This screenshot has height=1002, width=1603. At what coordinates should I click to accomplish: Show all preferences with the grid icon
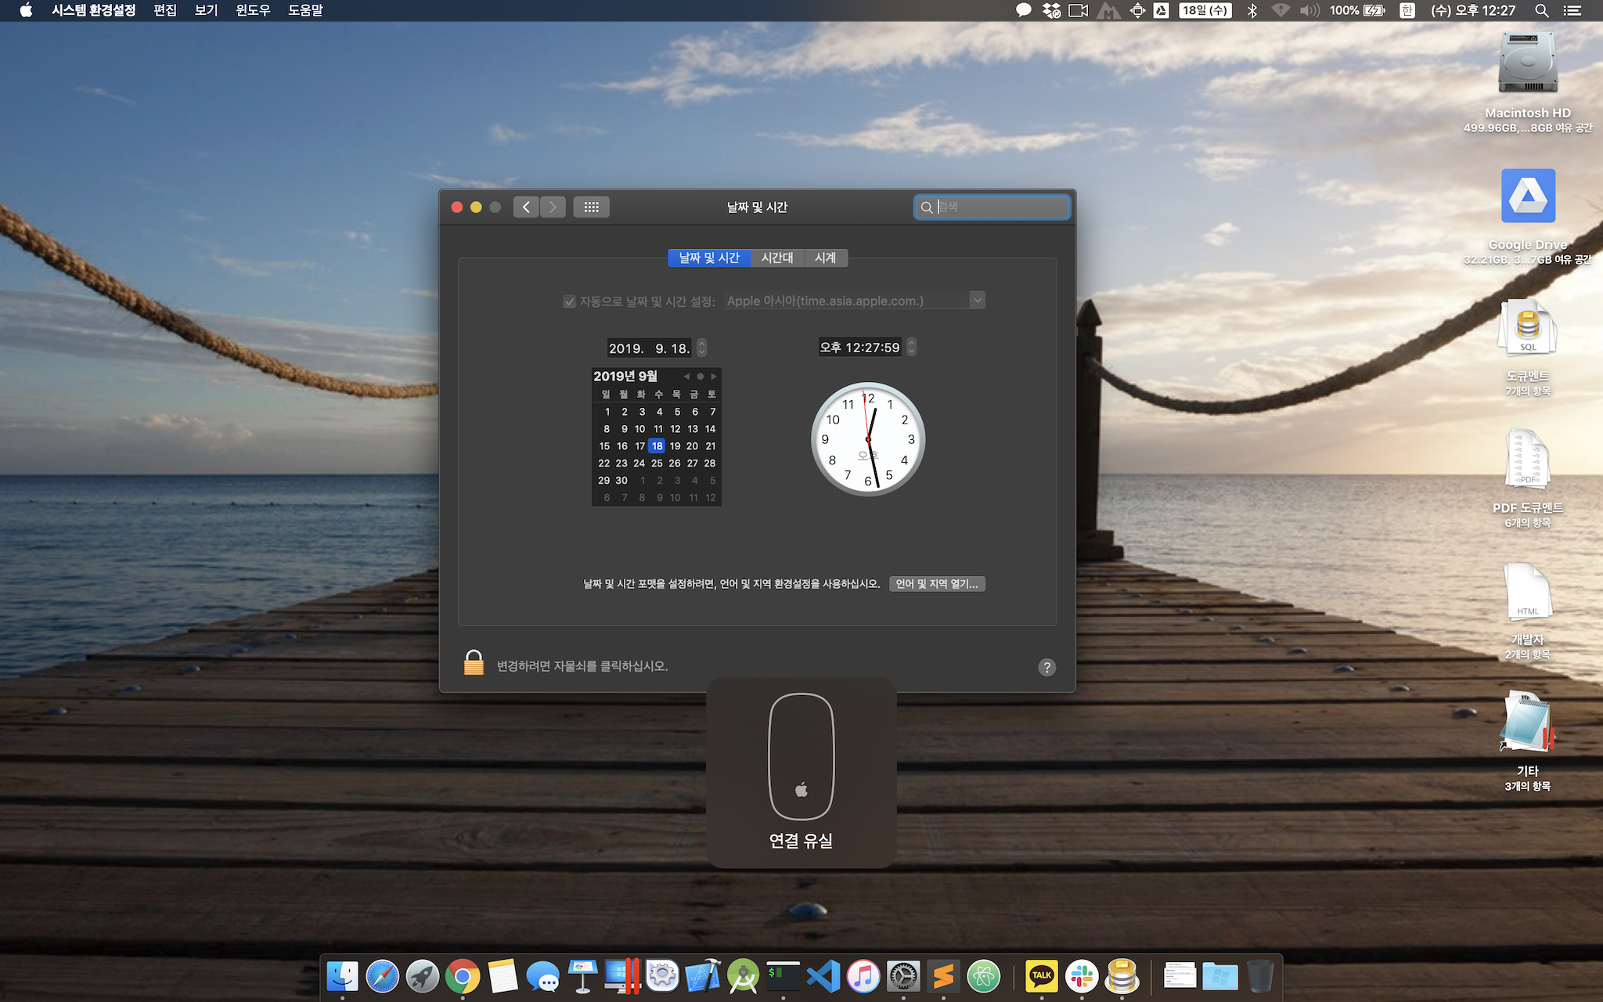pyautogui.click(x=591, y=207)
